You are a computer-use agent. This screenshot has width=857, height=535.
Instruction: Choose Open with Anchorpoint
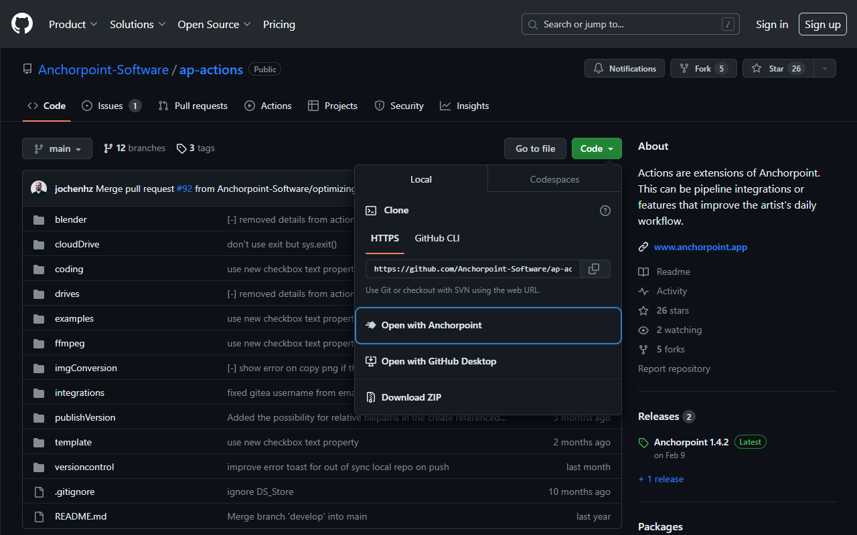[488, 325]
